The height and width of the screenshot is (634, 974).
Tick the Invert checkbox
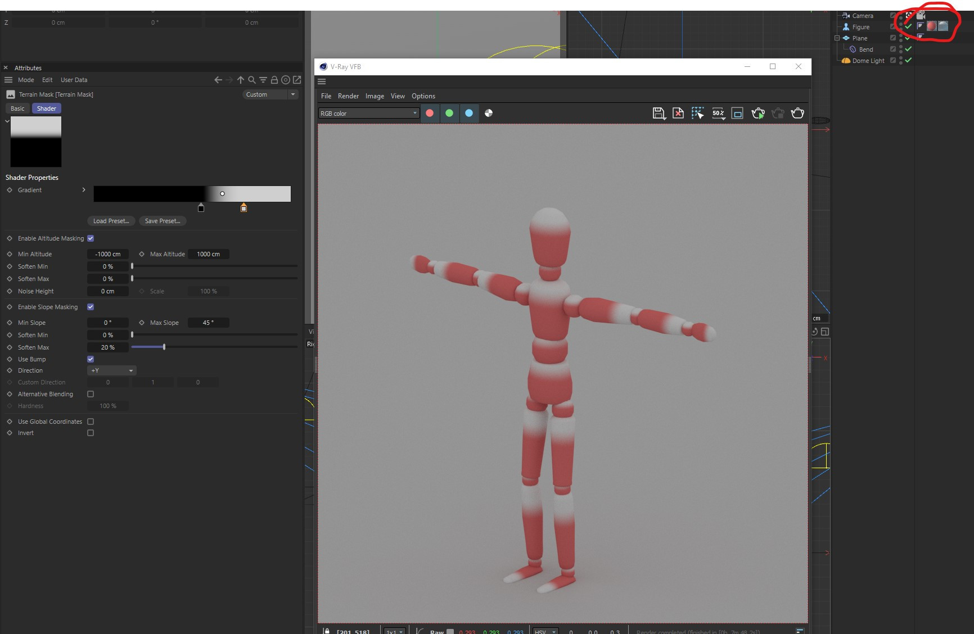click(x=91, y=433)
